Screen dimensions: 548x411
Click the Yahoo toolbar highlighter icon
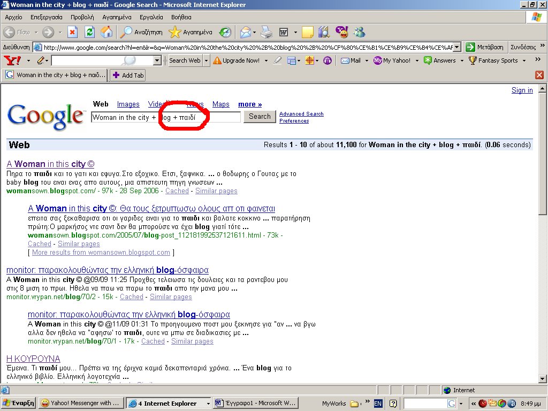pyautogui.click(x=278, y=61)
